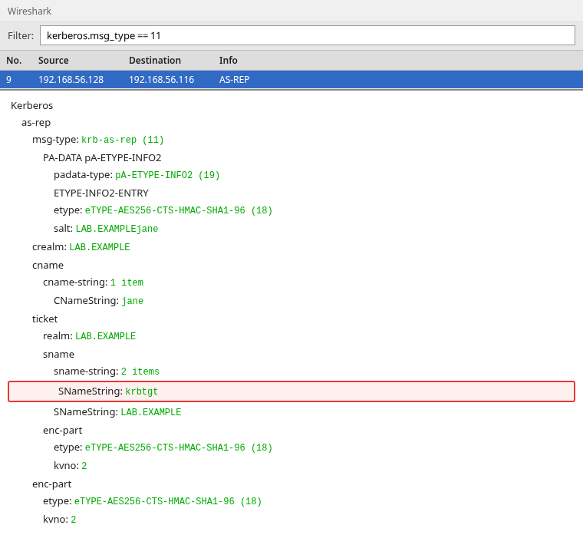
Task: Select salt: LAB.EXAMPLEjane line
Action: (106, 229)
